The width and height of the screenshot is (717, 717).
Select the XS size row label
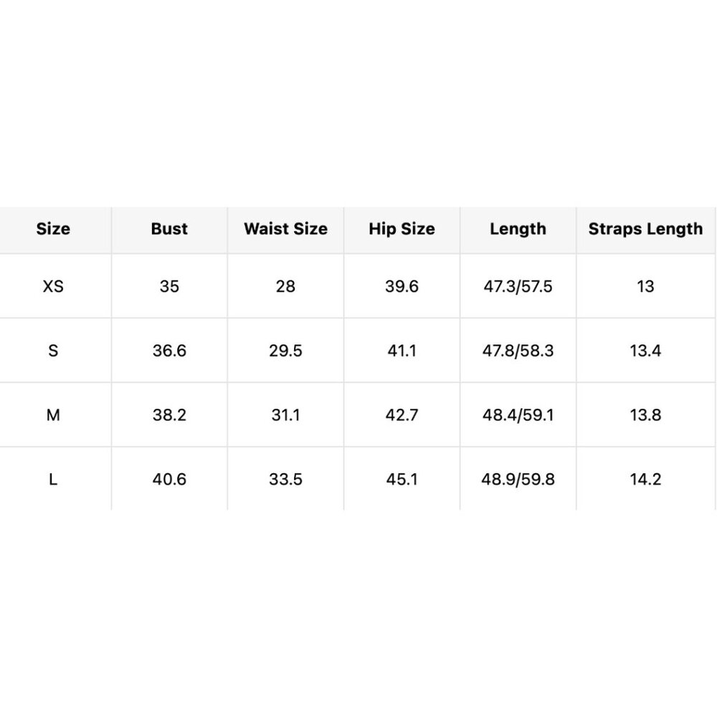(53, 286)
